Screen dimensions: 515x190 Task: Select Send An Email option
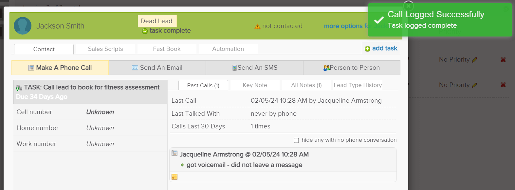[157, 68]
